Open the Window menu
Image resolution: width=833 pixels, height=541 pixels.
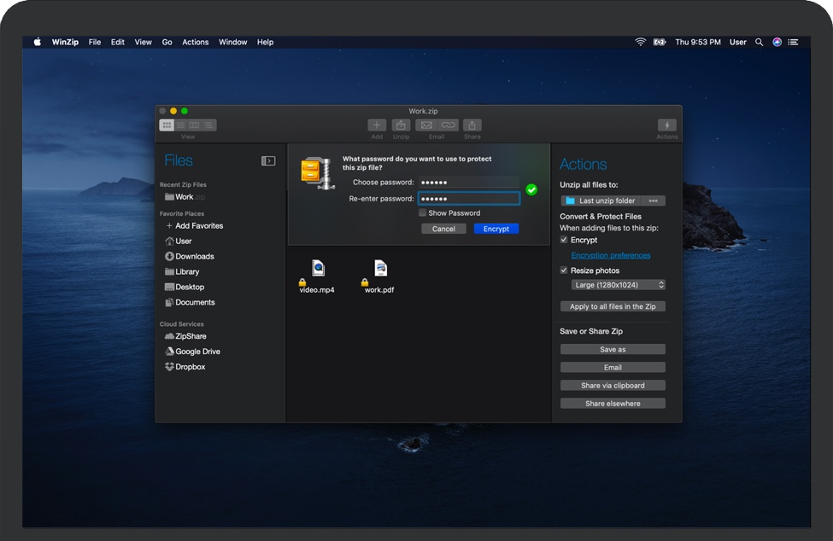click(x=232, y=42)
